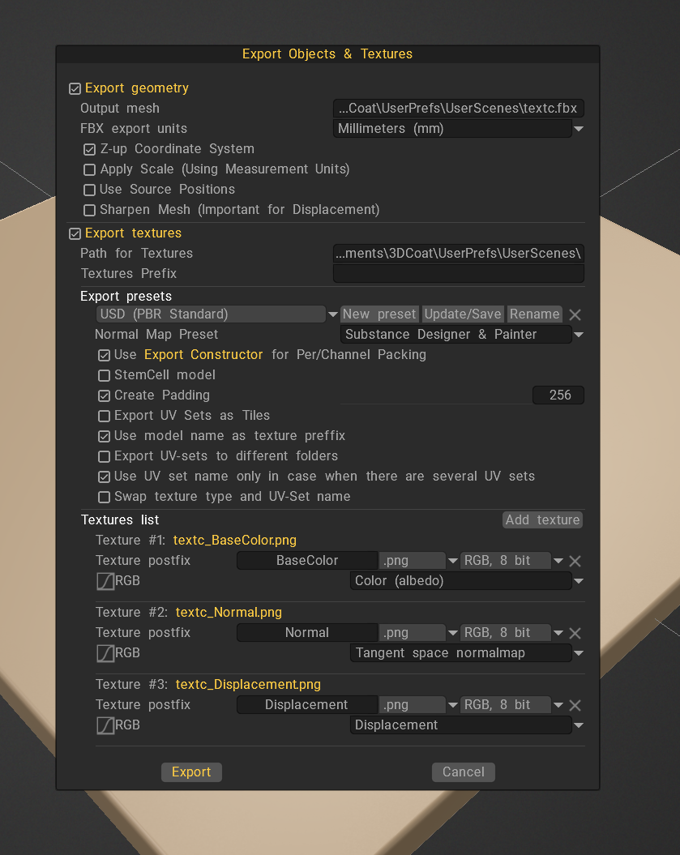Image resolution: width=680 pixels, height=855 pixels.
Task: Enable Sharpen Mesh checkbox
Action: pyautogui.click(x=90, y=210)
